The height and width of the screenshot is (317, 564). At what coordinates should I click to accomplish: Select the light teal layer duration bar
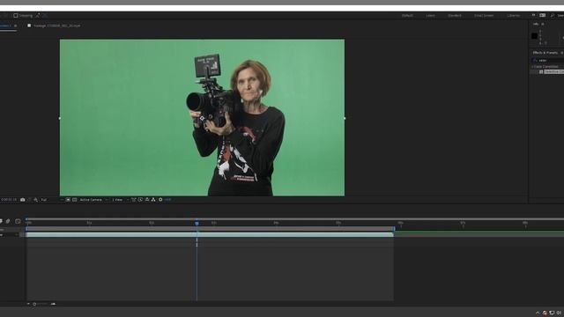click(x=210, y=235)
